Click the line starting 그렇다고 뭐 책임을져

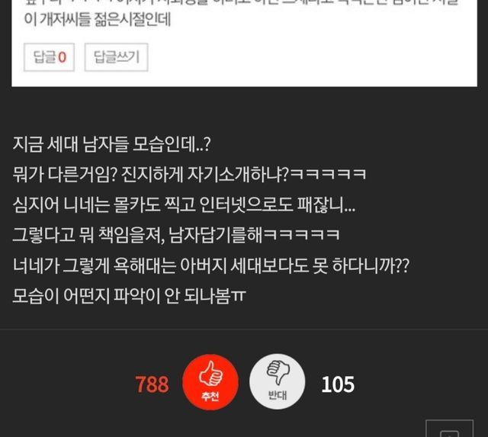tap(176, 235)
